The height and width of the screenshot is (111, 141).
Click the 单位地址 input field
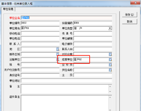[x=67, y=81]
